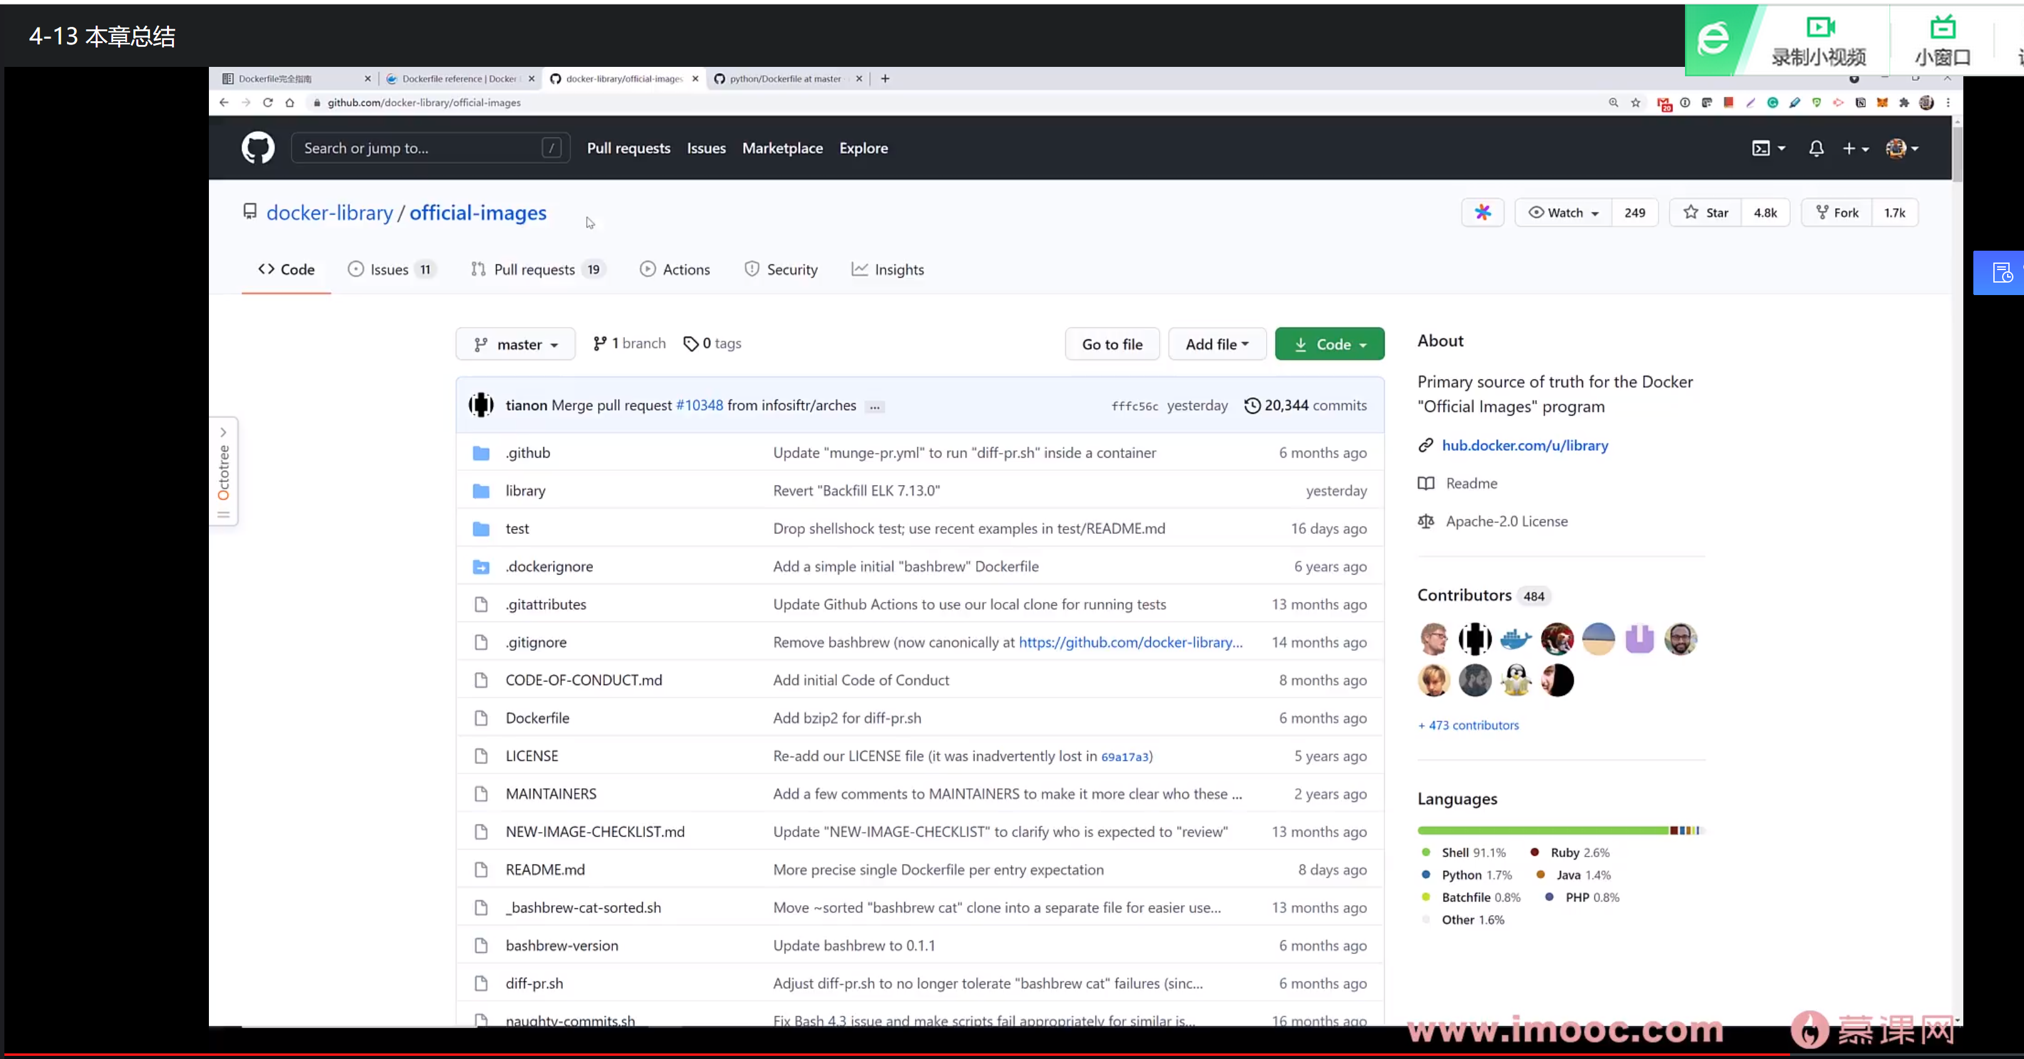Click the Docker whale contributor avatar
This screenshot has width=2024, height=1059.
pos(1515,639)
